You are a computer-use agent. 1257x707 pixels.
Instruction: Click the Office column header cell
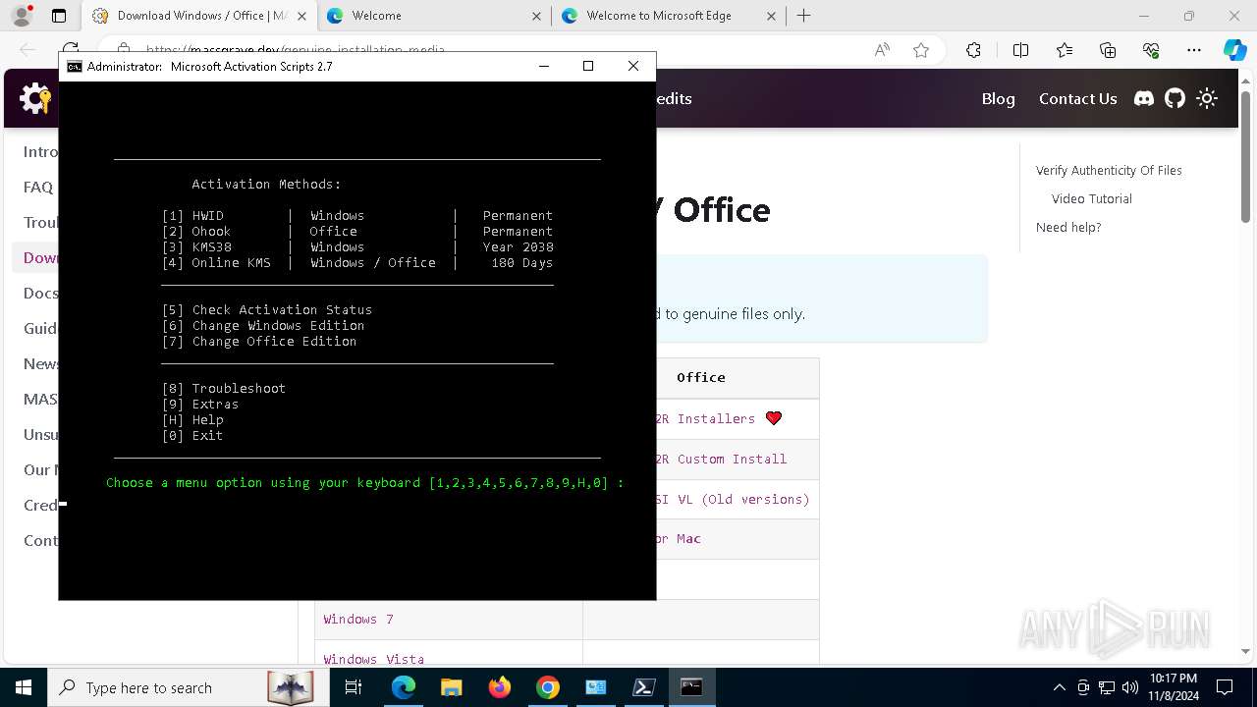[x=701, y=378]
